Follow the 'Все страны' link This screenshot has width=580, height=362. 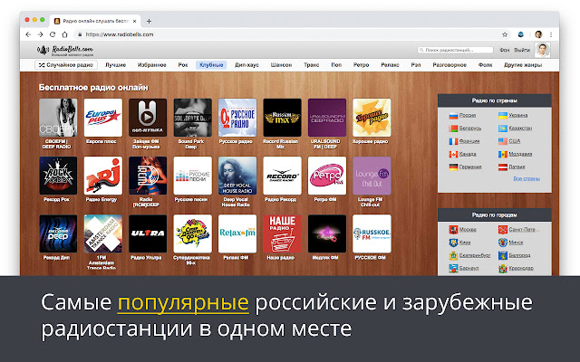click(527, 179)
